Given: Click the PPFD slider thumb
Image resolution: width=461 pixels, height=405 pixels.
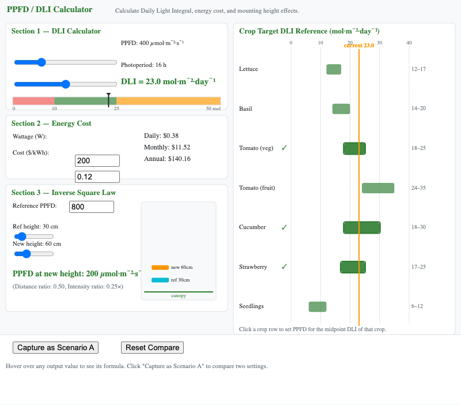Looking at the screenshot, I should 41,62.
